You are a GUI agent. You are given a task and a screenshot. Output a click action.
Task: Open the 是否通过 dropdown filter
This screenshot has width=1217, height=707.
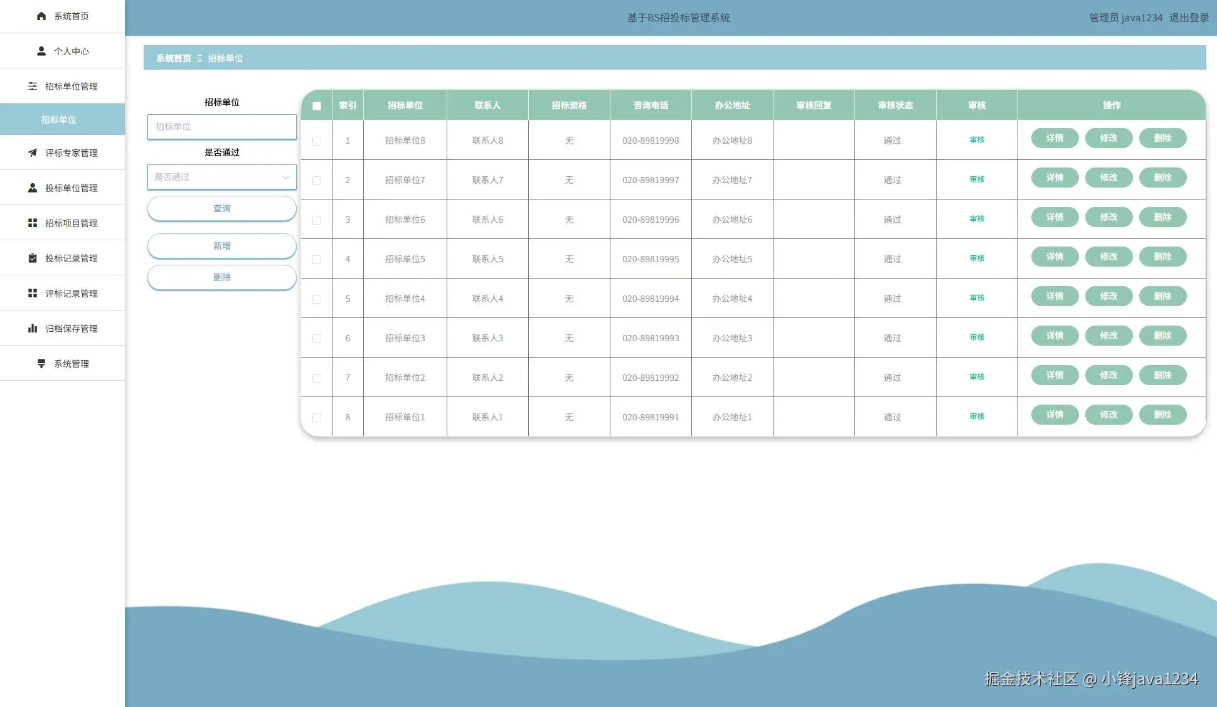coord(221,178)
